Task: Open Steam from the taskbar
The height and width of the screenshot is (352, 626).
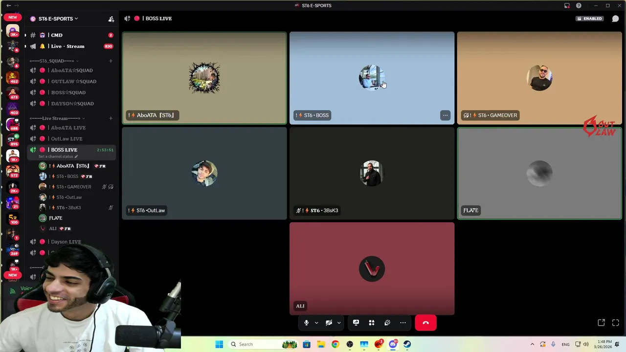Action: point(407,344)
